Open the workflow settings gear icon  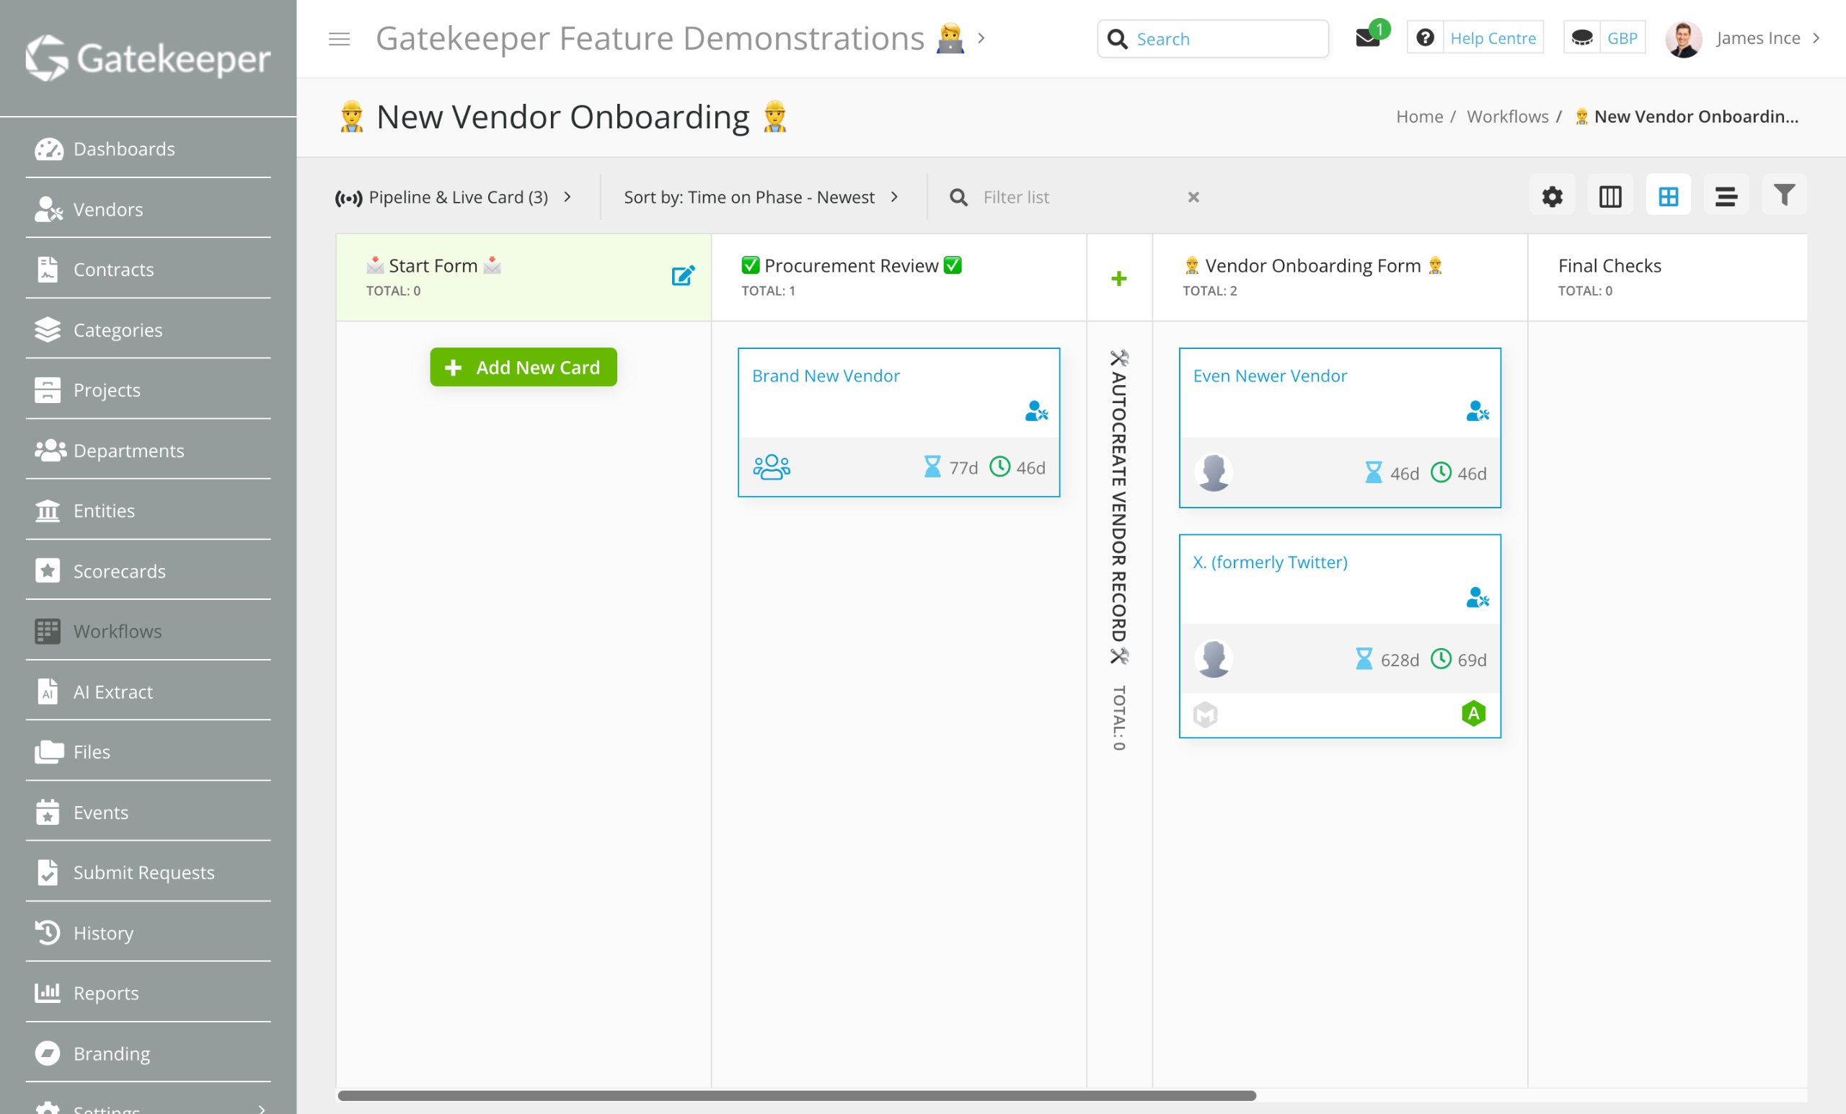(1552, 196)
